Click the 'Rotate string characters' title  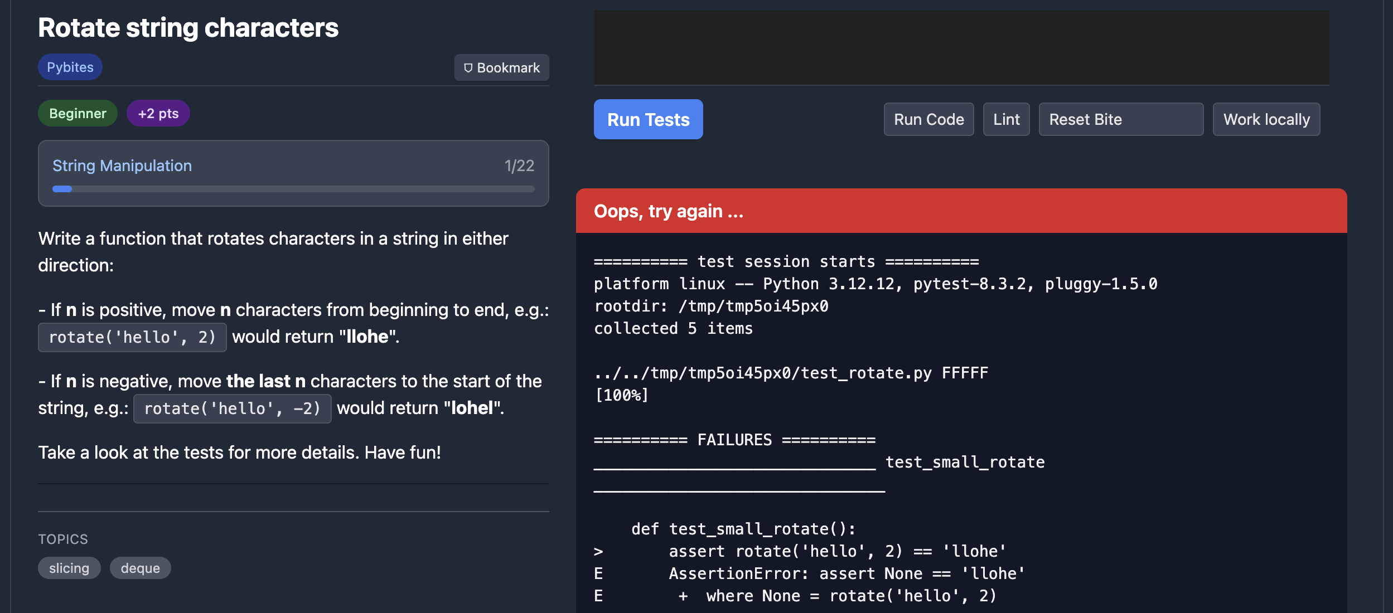click(188, 28)
